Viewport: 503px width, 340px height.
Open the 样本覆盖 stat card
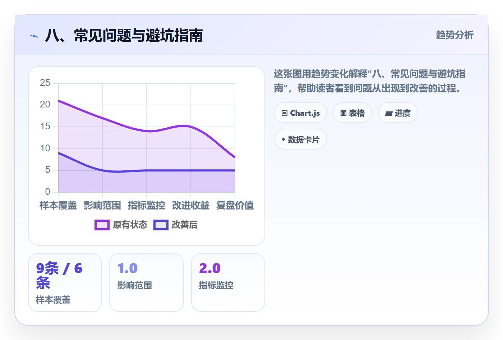(x=65, y=282)
